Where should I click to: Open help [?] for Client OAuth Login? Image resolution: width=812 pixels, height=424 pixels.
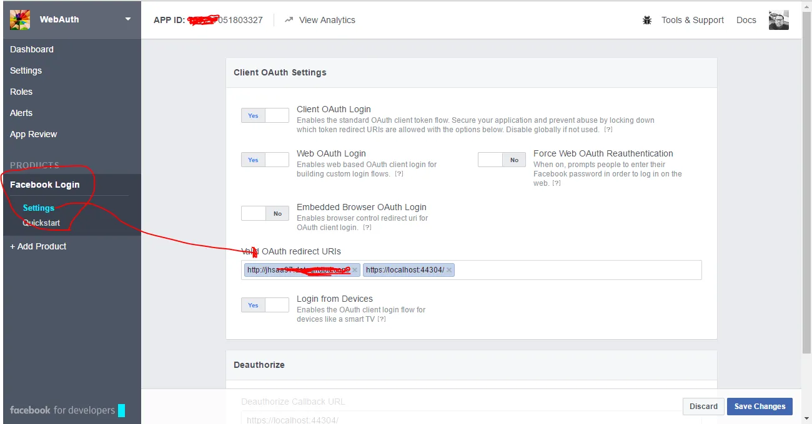pyautogui.click(x=608, y=130)
